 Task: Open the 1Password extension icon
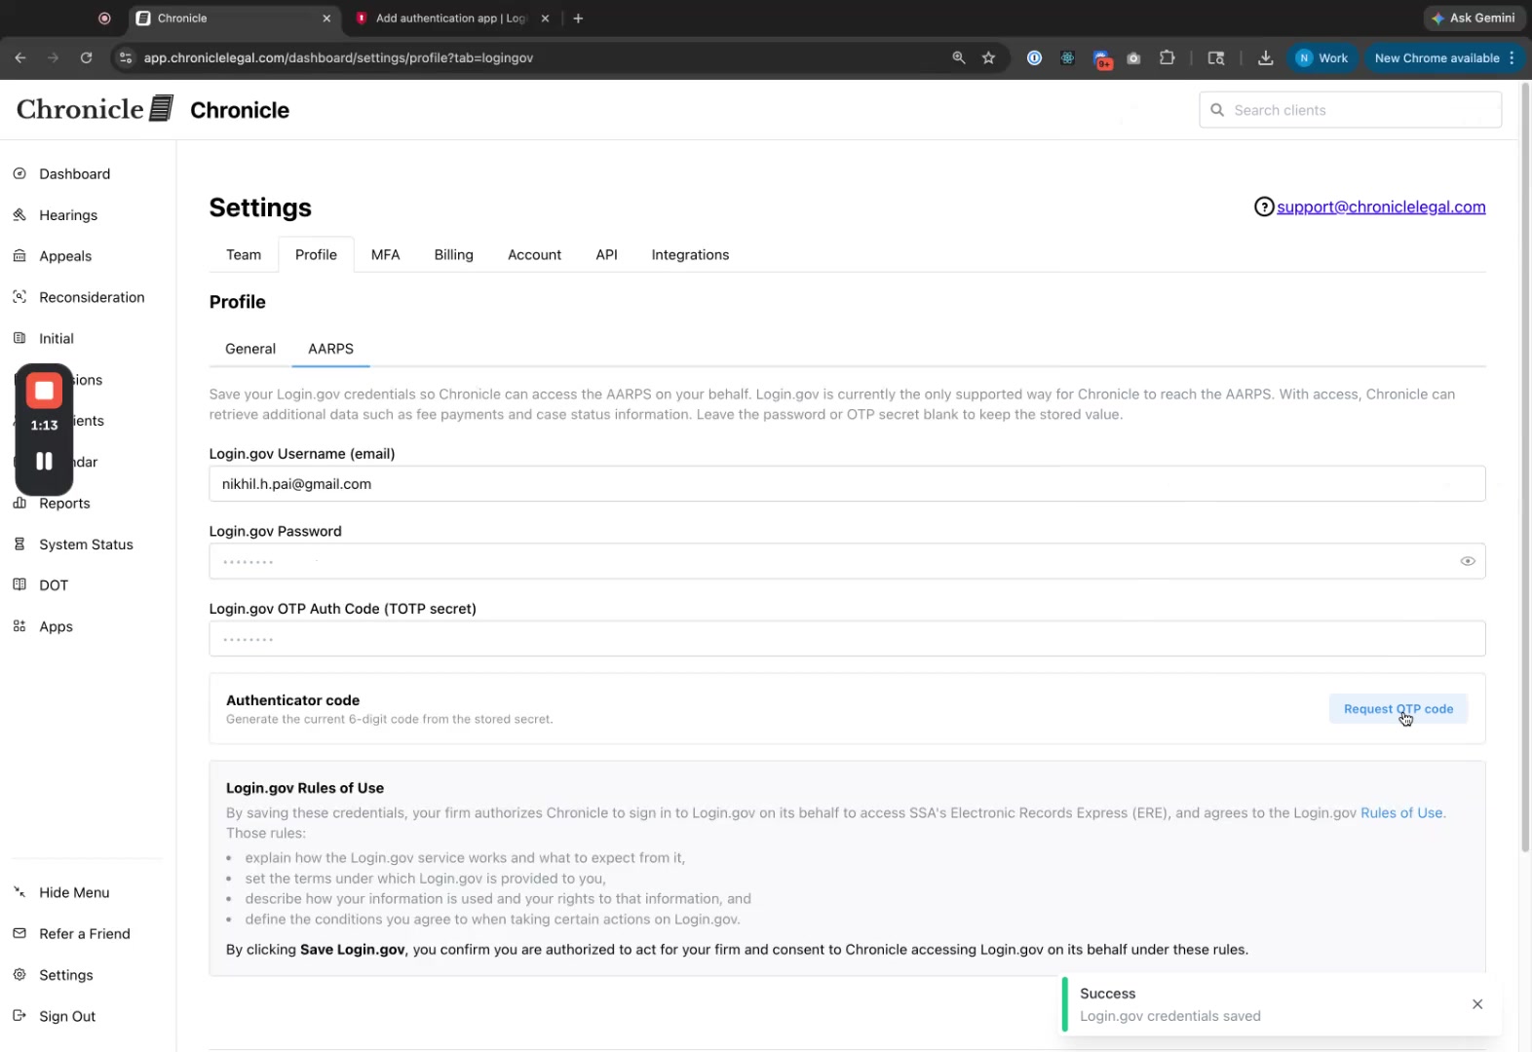pos(1034,57)
